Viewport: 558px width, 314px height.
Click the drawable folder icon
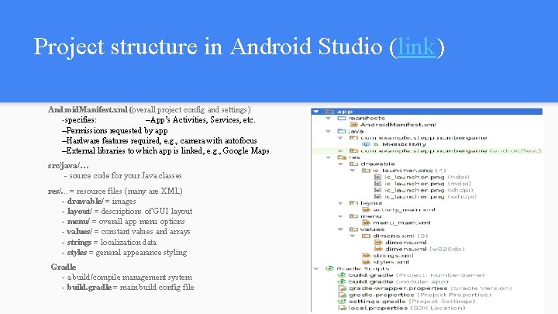tap(353, 164)
